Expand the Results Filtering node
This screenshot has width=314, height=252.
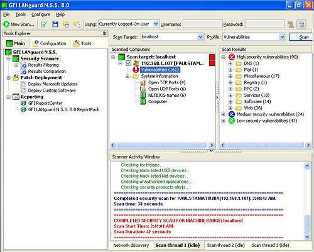(16, 65)
